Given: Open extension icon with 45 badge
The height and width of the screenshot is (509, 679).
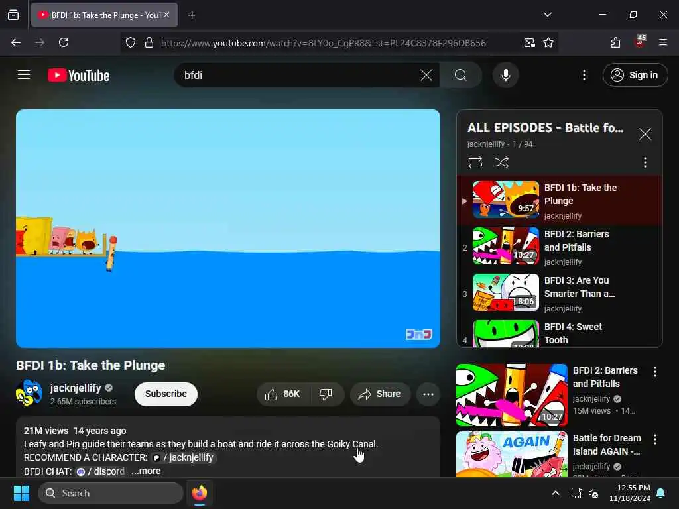Looking at the screenshot, I should click(640, 42).
